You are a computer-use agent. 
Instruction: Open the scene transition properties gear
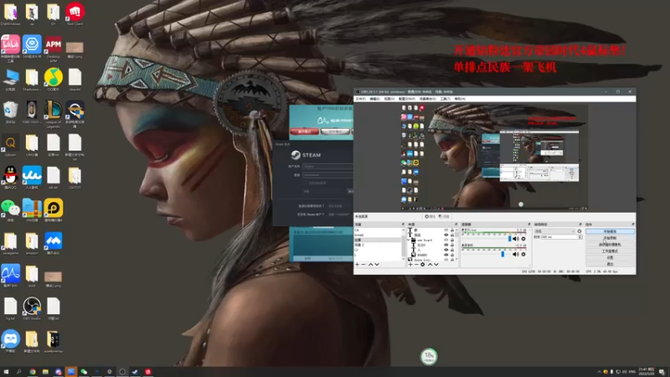coord(580,231)
